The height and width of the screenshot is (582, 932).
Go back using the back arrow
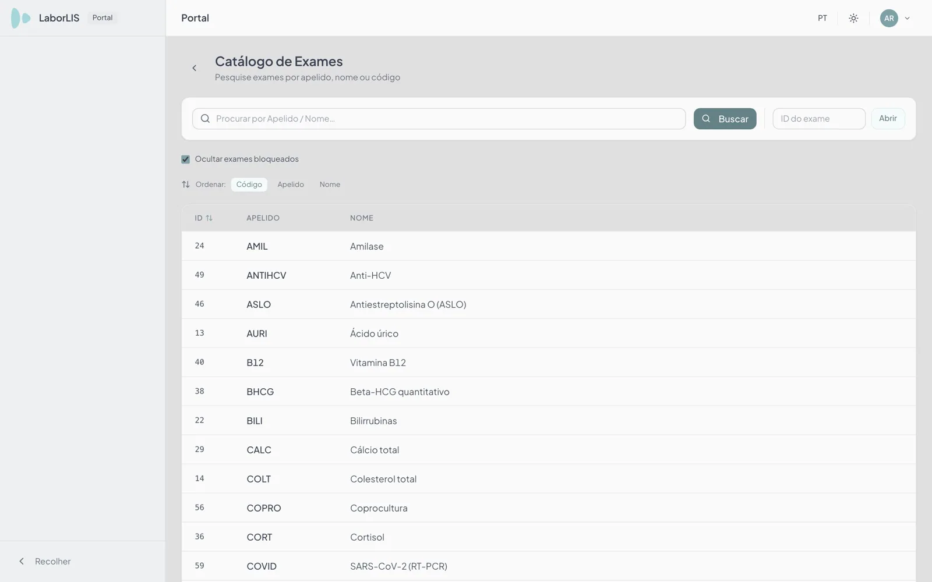coord(195,68)
